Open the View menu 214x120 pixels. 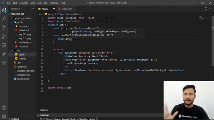click(33, 3)
